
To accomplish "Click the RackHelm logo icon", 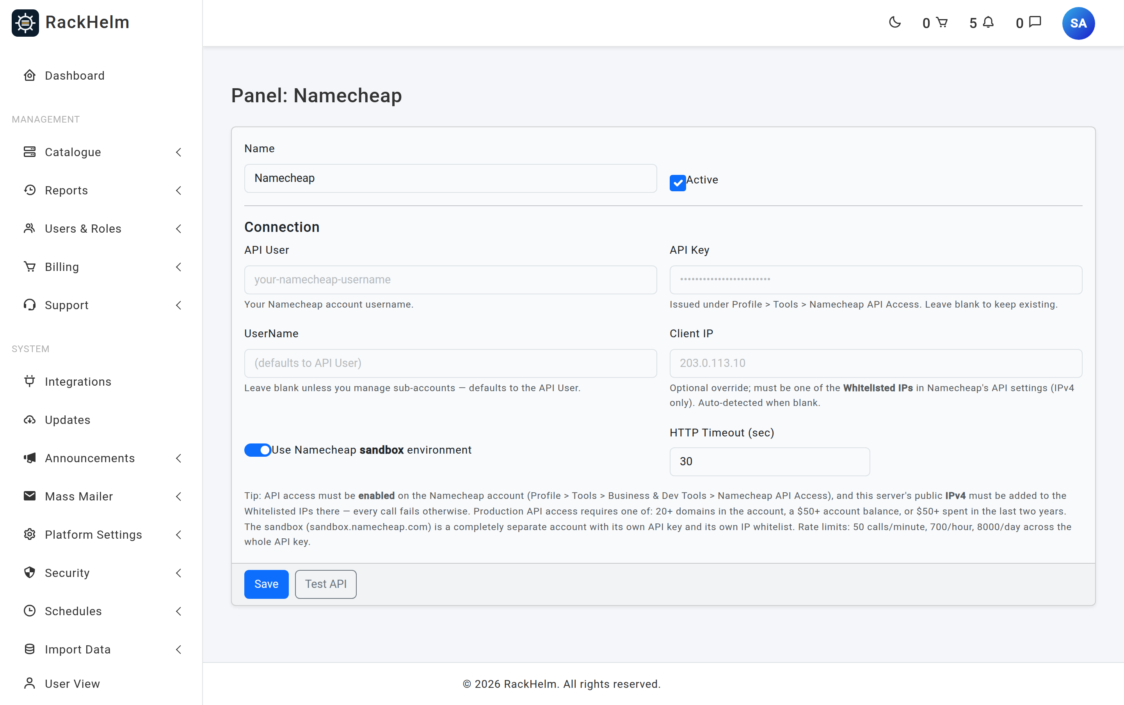I will [x=25, y=23].
